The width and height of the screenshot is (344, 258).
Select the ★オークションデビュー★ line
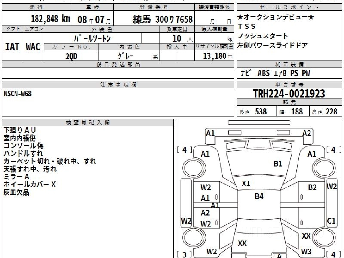(x=276, y=18)
